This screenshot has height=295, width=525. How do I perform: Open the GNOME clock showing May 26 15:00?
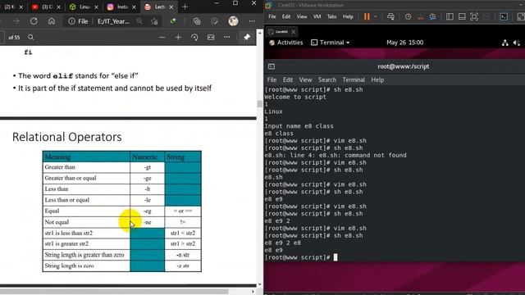coord(404,43)
